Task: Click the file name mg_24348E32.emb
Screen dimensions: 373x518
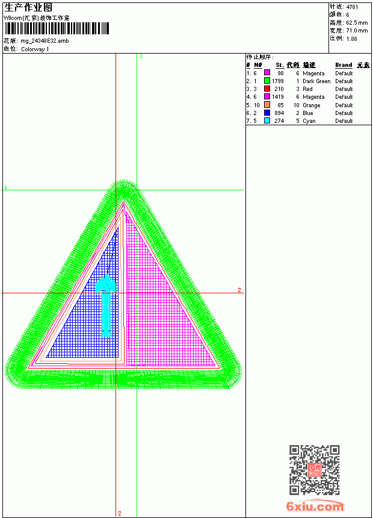Action: [45, 41]
